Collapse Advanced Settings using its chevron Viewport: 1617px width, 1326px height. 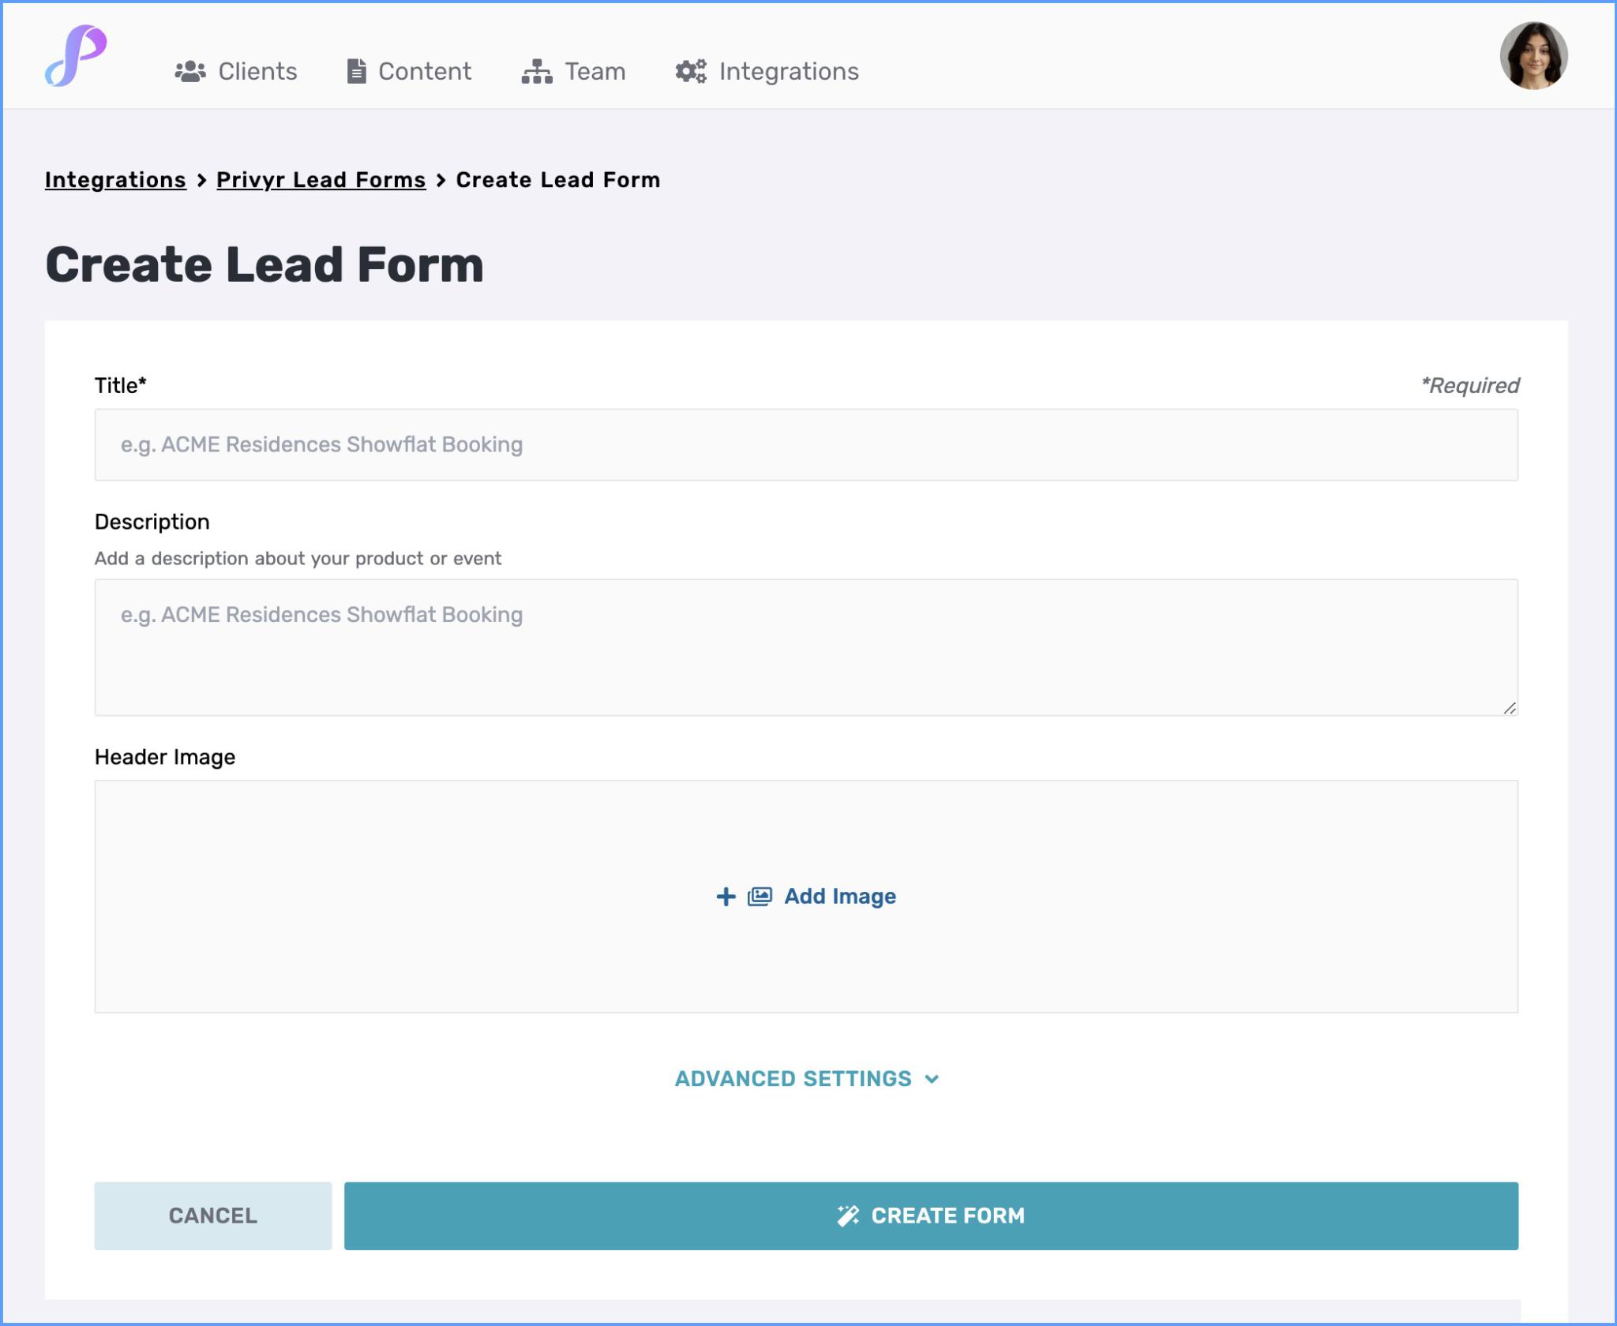(x=932, y=1079)
